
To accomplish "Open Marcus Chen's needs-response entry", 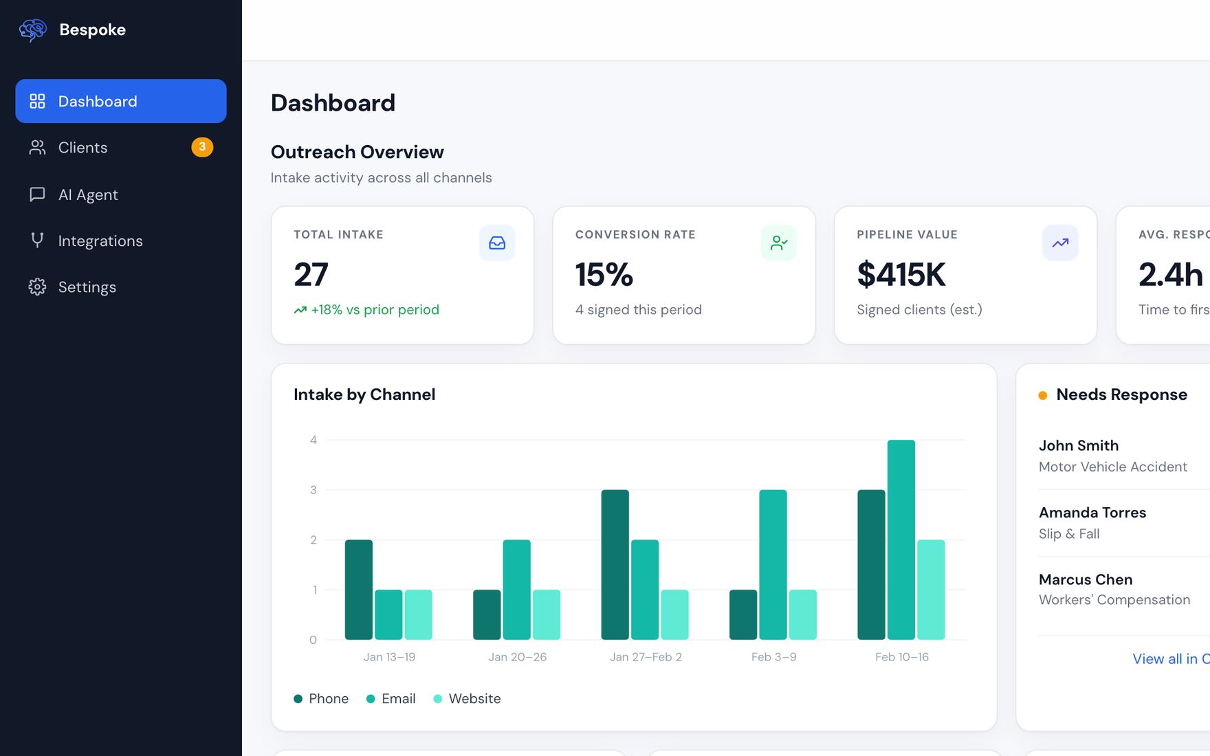I will (x=1124, y=590).
